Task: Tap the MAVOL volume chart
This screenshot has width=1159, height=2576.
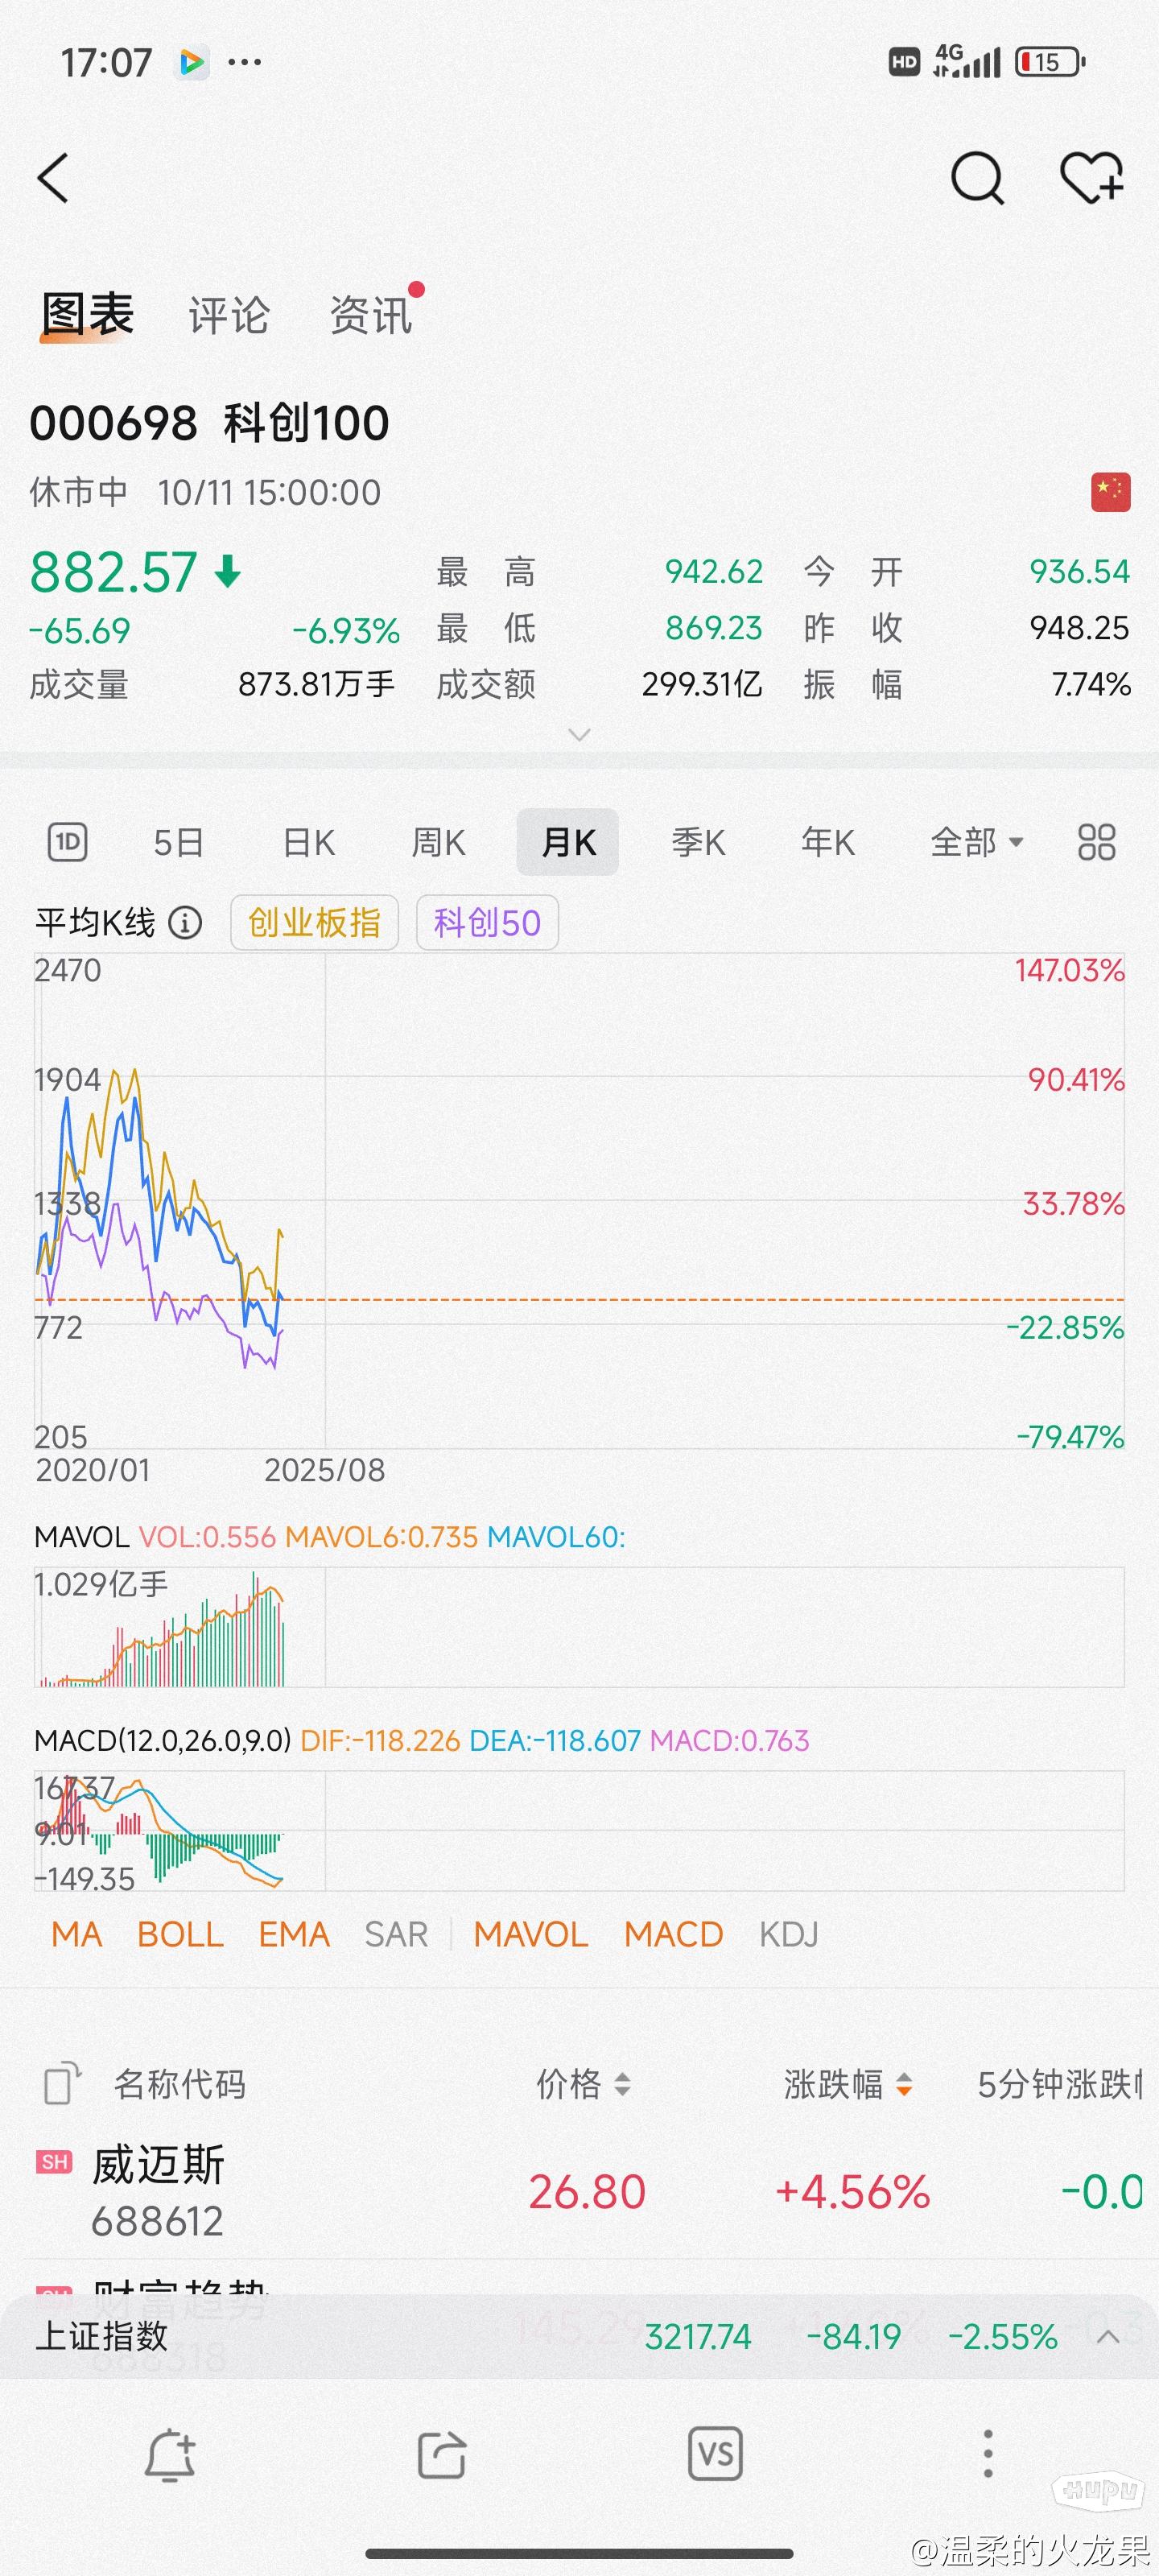Action: pyautogui.click(x=579, y=1626)
